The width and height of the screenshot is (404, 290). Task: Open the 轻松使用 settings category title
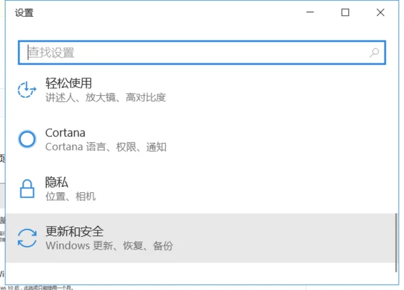(68, 83)
